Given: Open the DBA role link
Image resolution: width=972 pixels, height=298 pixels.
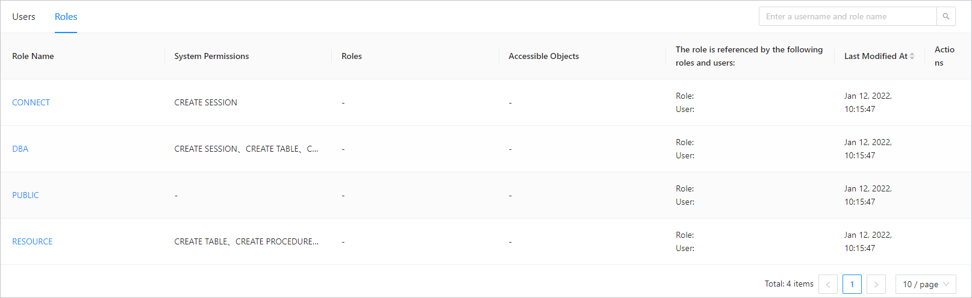Looking at the screenshot, I should click(20, 149).
